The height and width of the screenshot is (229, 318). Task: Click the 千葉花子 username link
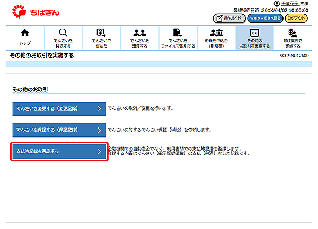pyautogui.click(x=291, y=4)
